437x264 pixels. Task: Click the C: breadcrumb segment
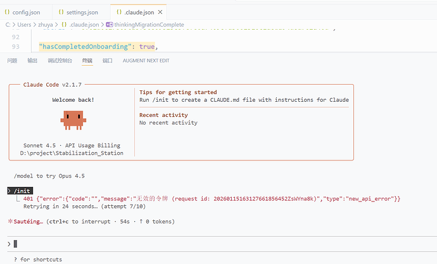[x=8, y=25]
